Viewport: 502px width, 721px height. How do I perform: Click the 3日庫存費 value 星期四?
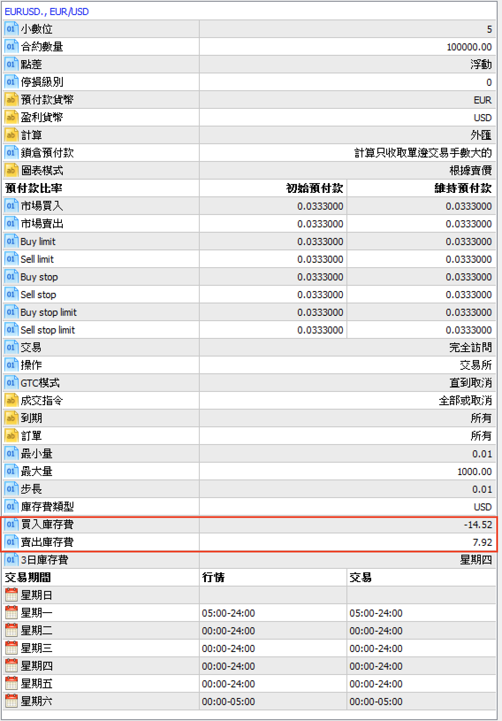point(476,560)
